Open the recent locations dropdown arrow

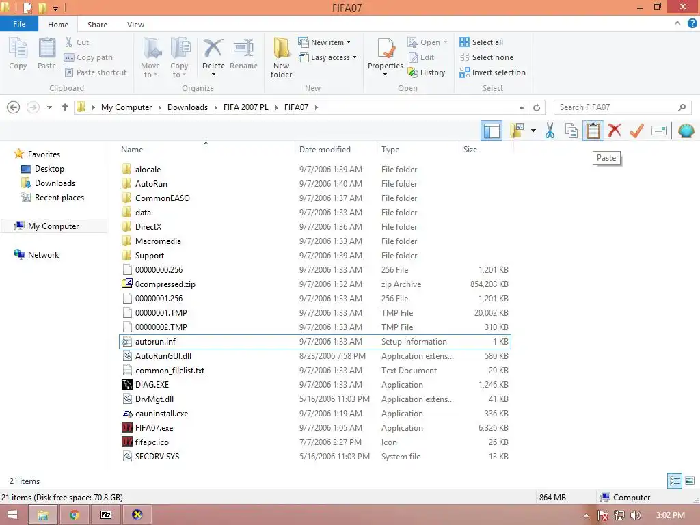[49, 107]
